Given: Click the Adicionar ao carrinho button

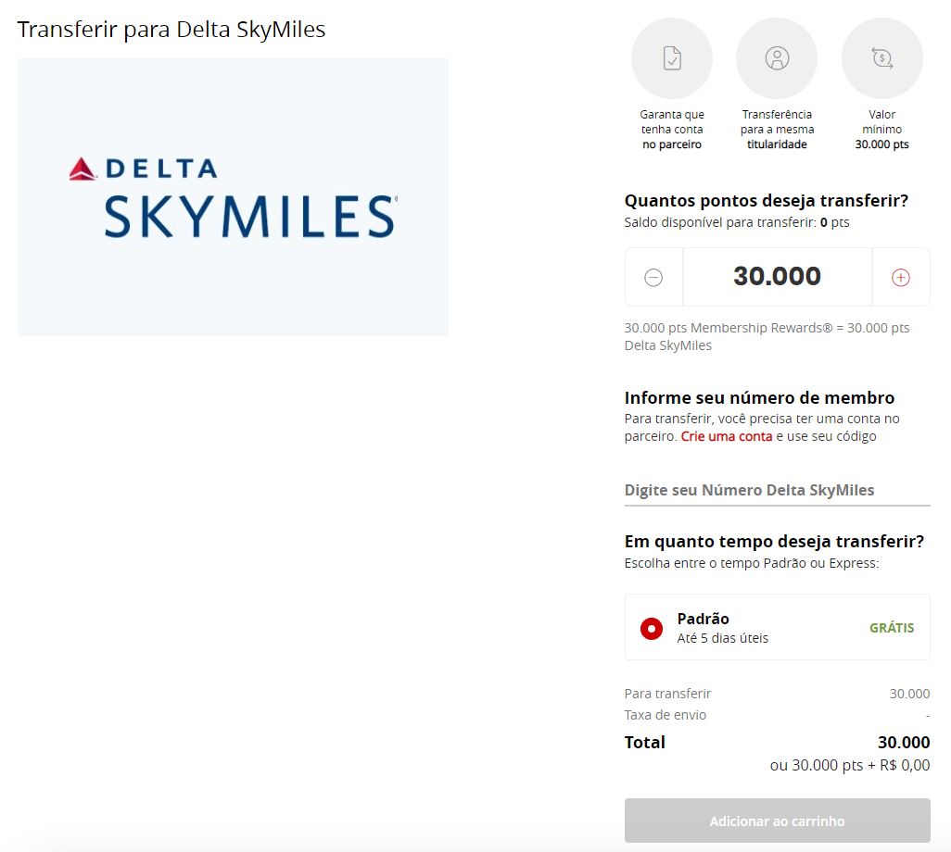Looking at the screenshot, I should coord(777,821).
